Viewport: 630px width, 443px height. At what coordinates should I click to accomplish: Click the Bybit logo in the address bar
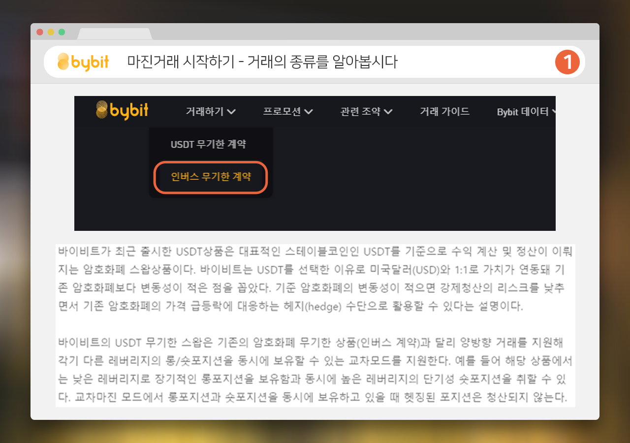tap(83, 62)
